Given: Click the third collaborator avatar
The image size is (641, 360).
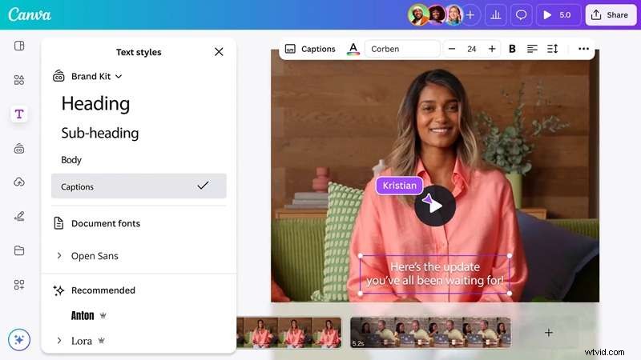Looking at the screenshot, I should [x=454, y=15].
